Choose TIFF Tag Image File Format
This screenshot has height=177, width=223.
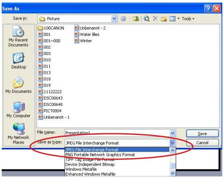tap(117, 160)
